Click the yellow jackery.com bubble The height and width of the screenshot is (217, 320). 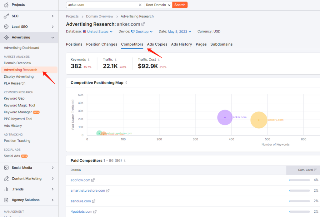point(259,120)
